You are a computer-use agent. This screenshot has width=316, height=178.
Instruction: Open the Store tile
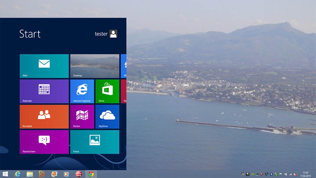click(107, 91)
